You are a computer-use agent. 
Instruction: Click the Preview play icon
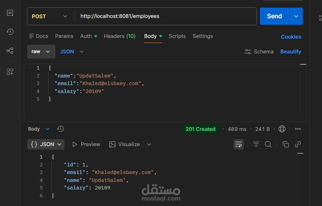point(75,144)
